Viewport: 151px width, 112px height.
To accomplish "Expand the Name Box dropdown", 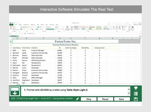I will tap(16, 33).
